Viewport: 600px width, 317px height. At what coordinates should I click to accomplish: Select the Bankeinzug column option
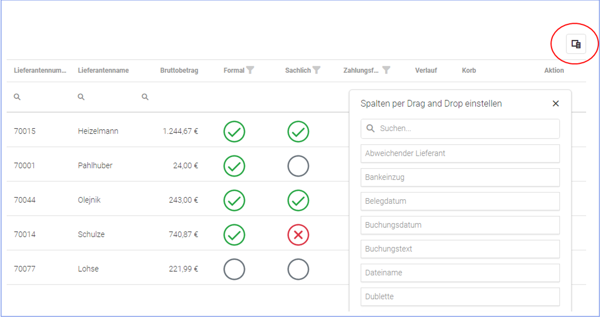tap(460, 178)
